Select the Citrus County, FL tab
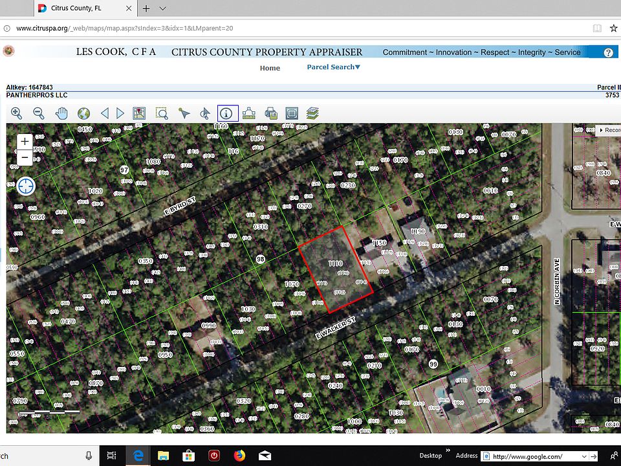The image size is (621, 466). click(x=85, y=8)
